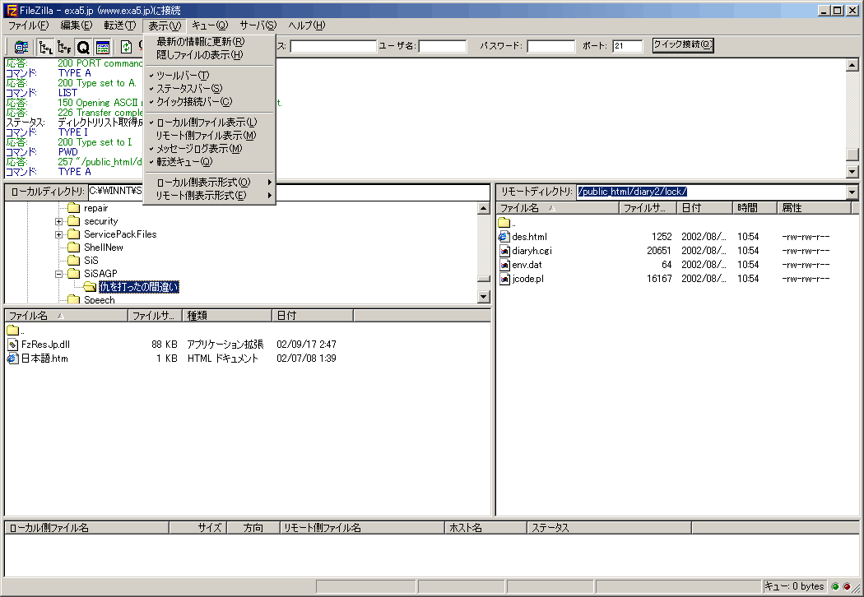Click message log scrollbar up arrow
Screen dimensions: 864x597
click(x=852, y=65)
